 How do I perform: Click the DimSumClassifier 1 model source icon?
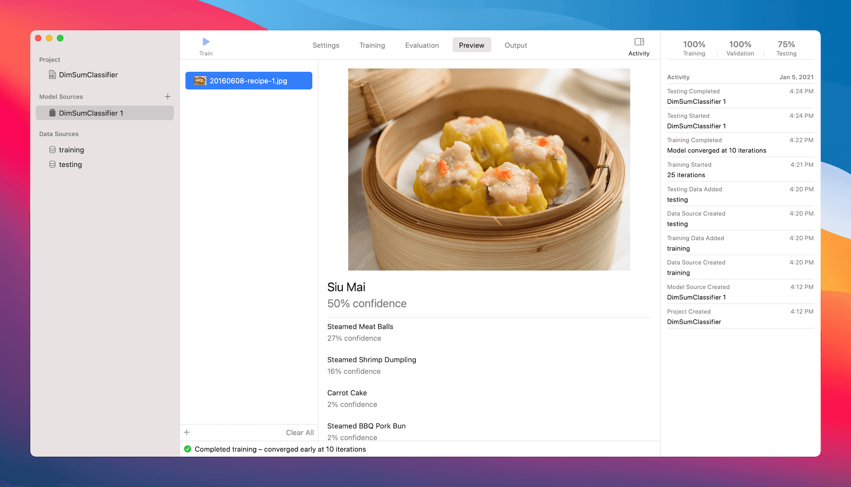tap(52, 113)
